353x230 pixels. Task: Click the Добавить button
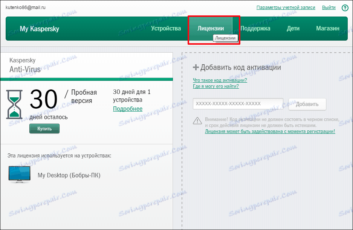307,104
